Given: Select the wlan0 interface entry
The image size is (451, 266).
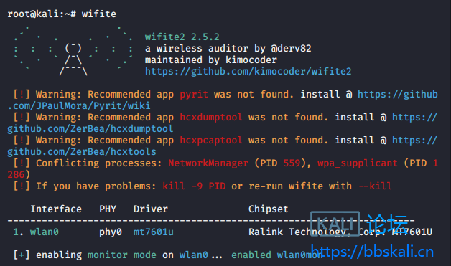Looking at the screenshot, I should coord(45,232).
